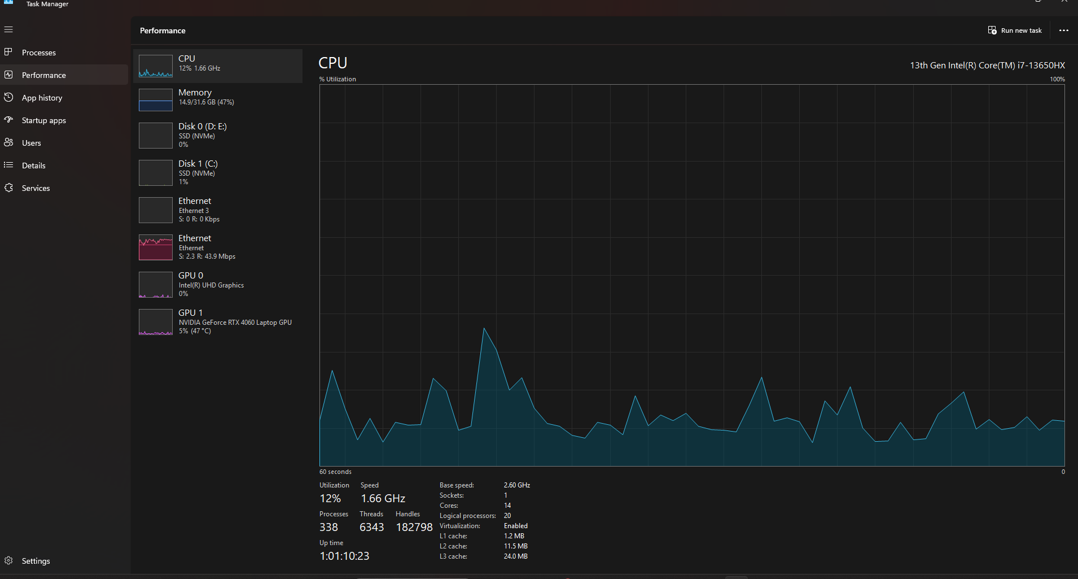Open Startup apps via its gauge icon
Image resolution: width=1078 pixels, height=579 pixels.
click(8, 120)
